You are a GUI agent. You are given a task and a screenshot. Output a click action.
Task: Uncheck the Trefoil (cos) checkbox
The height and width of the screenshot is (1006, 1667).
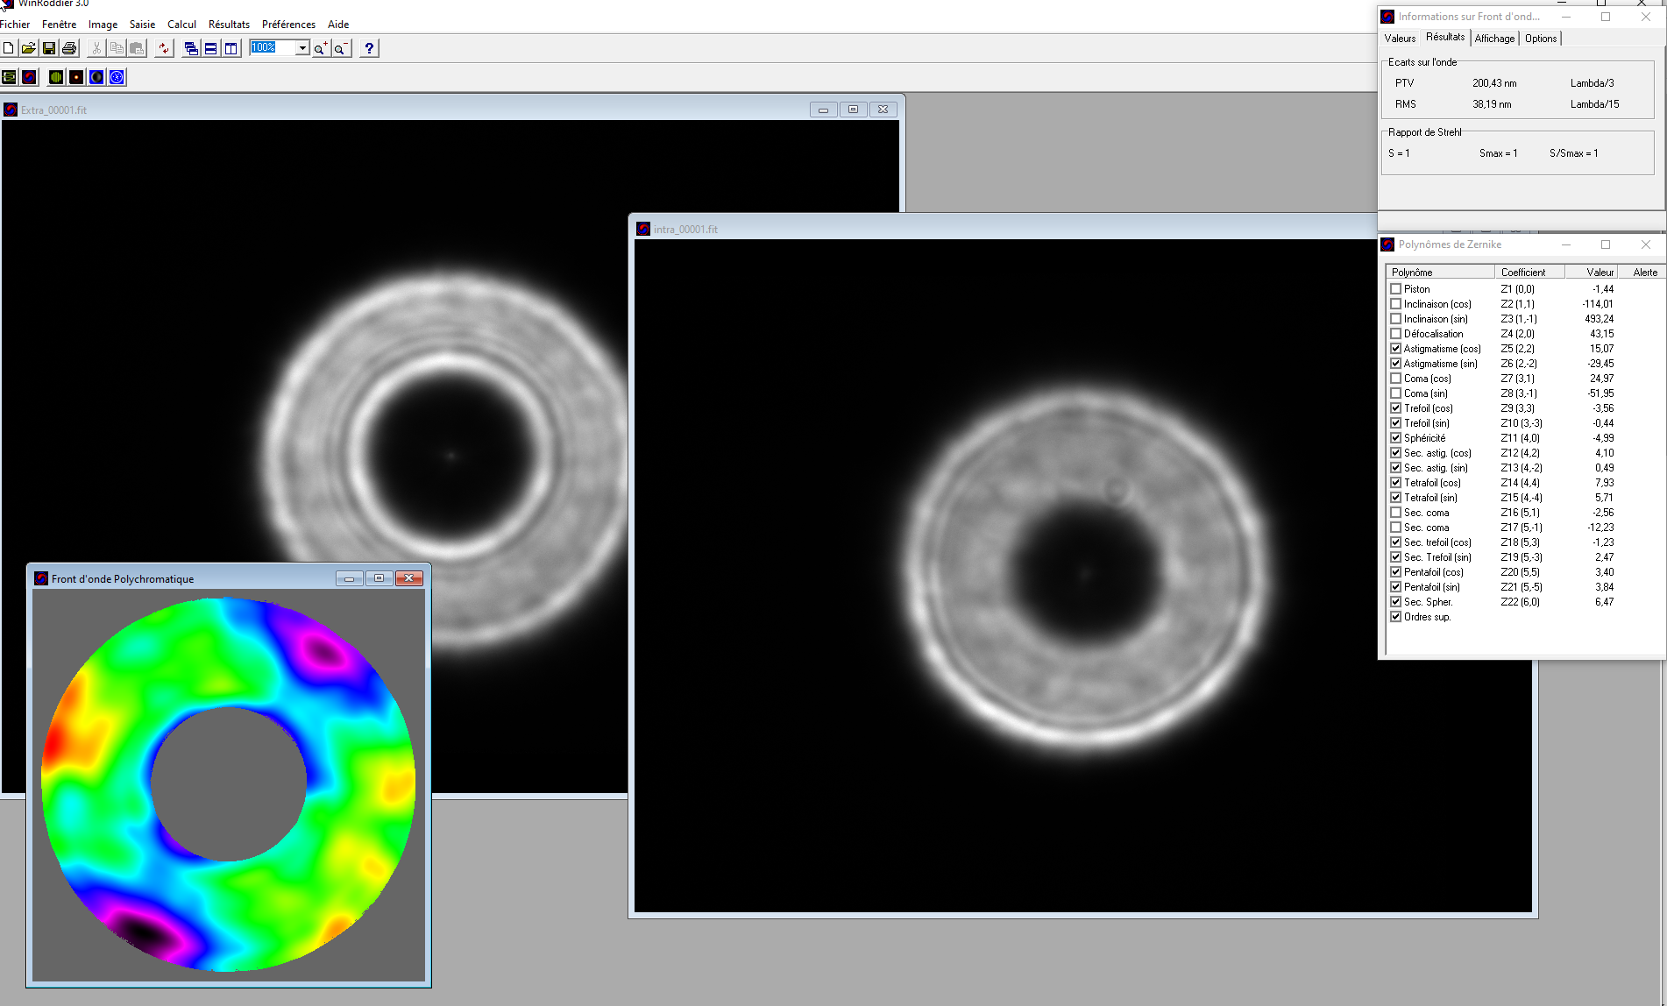[x=1396, y=408]
